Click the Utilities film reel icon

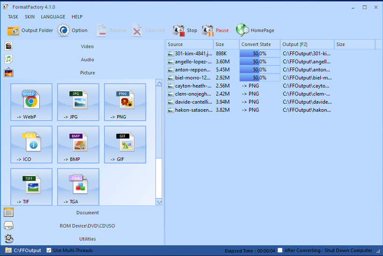(9, 239)
